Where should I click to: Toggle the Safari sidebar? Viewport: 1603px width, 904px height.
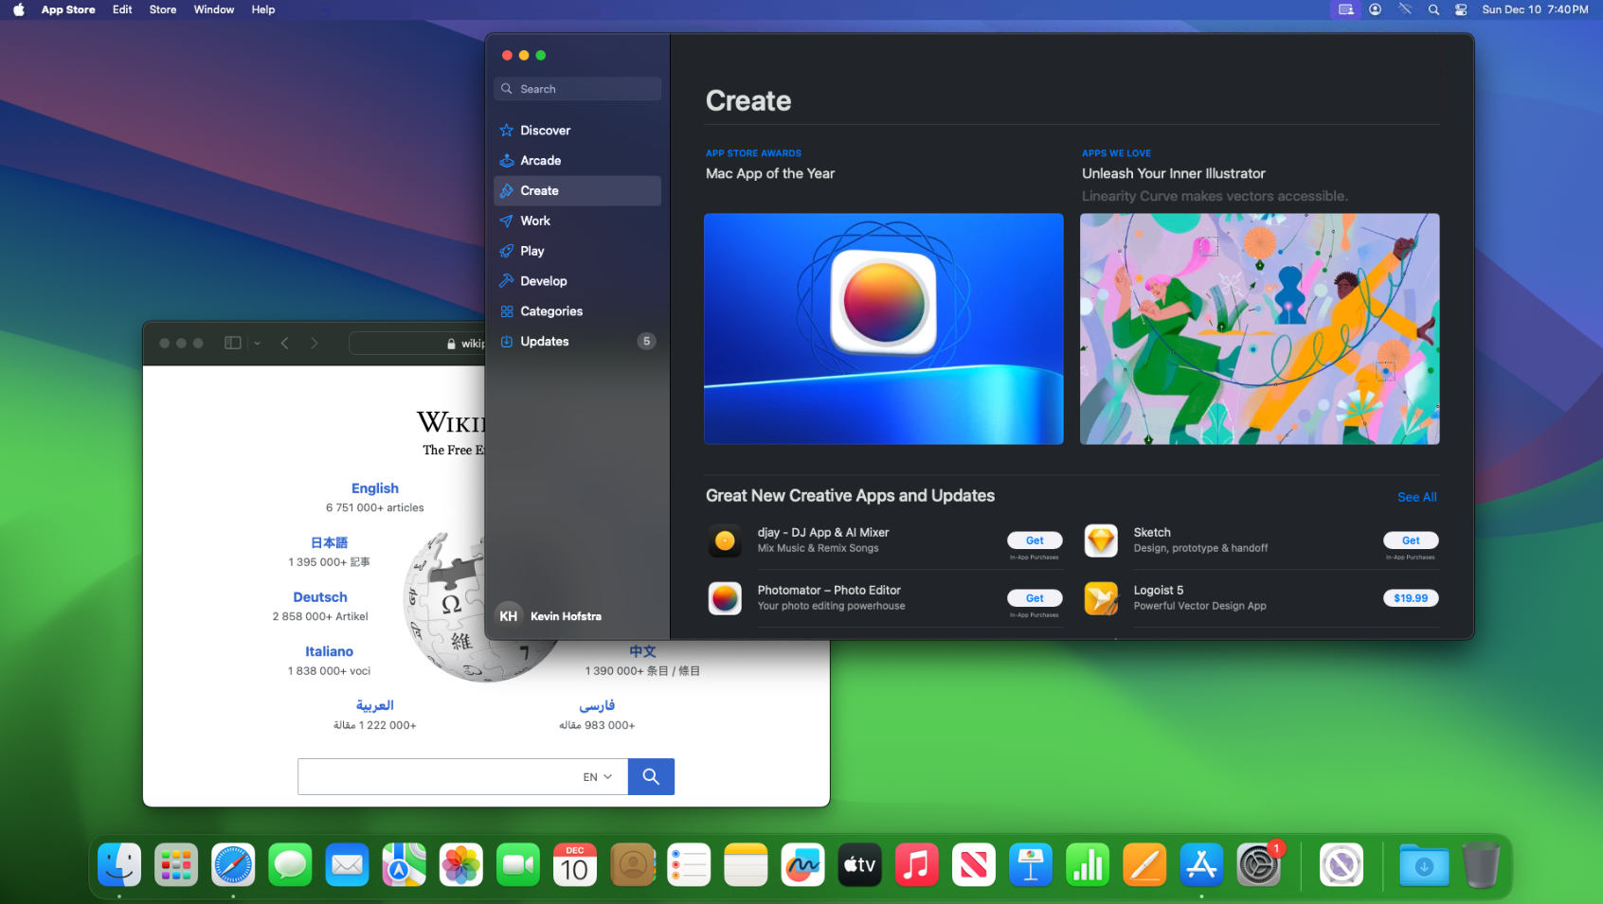[232, 343]
